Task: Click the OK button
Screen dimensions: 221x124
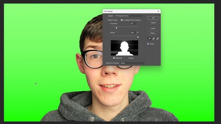Action: 153,18
